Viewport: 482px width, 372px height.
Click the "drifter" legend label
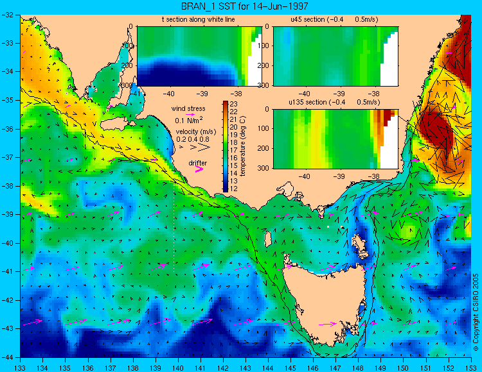(198, 163)
